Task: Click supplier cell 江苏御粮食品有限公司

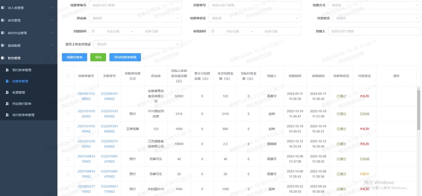Action: (156, 143)
